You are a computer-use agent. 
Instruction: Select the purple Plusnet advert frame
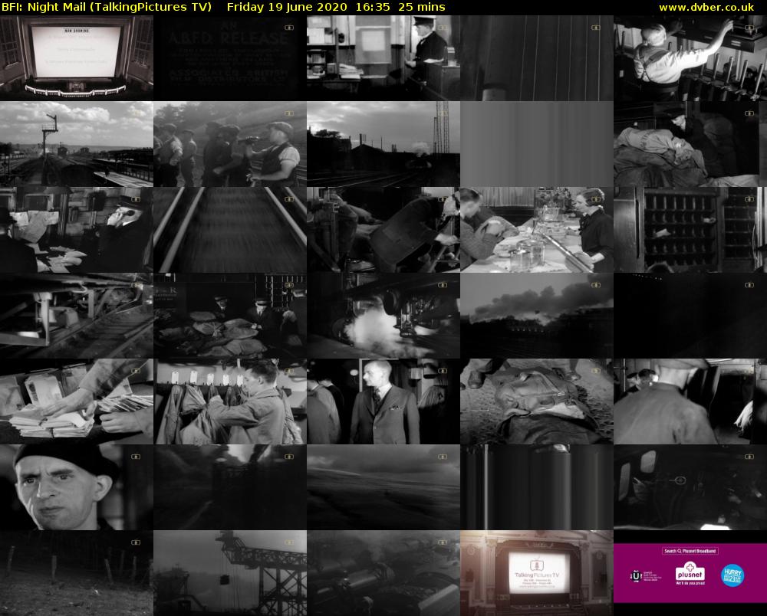[x=690, y=573]
